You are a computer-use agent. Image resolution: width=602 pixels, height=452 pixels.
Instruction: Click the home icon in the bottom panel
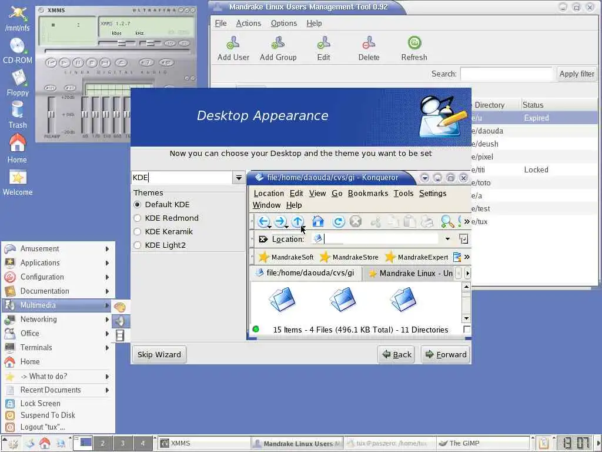point(45,443)
